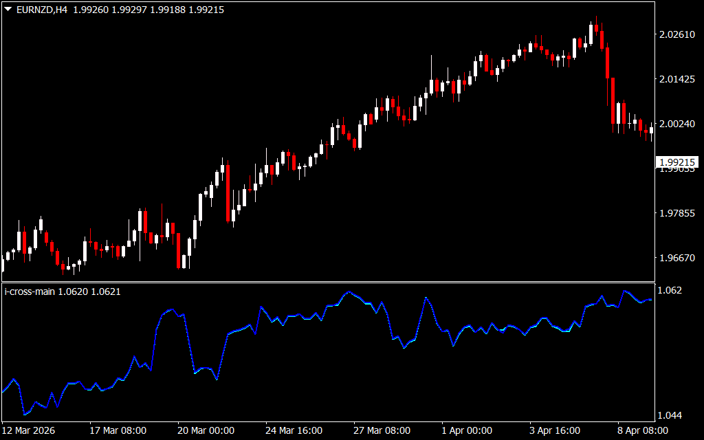704x440 pixels.
Task: Select the i-cross-main indicator label
Action: click(x=30, y=291)
